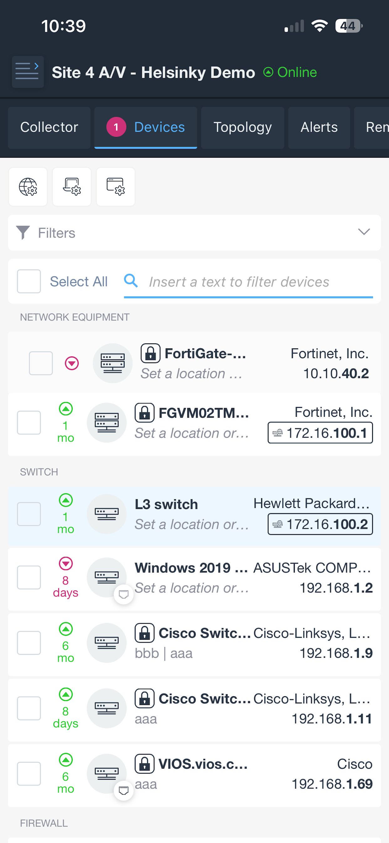Open IP link 172.16.100.1
This screenshot has height=843, width=389.
point(320,432)
